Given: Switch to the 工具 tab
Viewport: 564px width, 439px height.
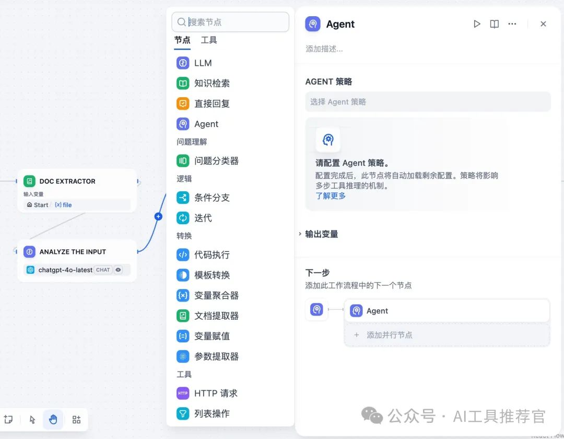Looking at the screenshot, I should (x=208, y=40).
